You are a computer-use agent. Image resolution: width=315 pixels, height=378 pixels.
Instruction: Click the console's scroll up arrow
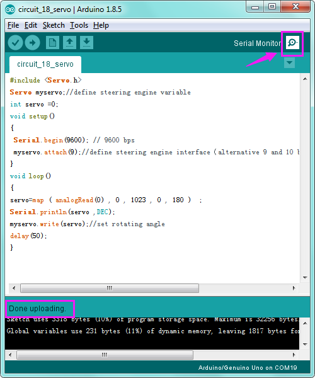tap(305, 323)
